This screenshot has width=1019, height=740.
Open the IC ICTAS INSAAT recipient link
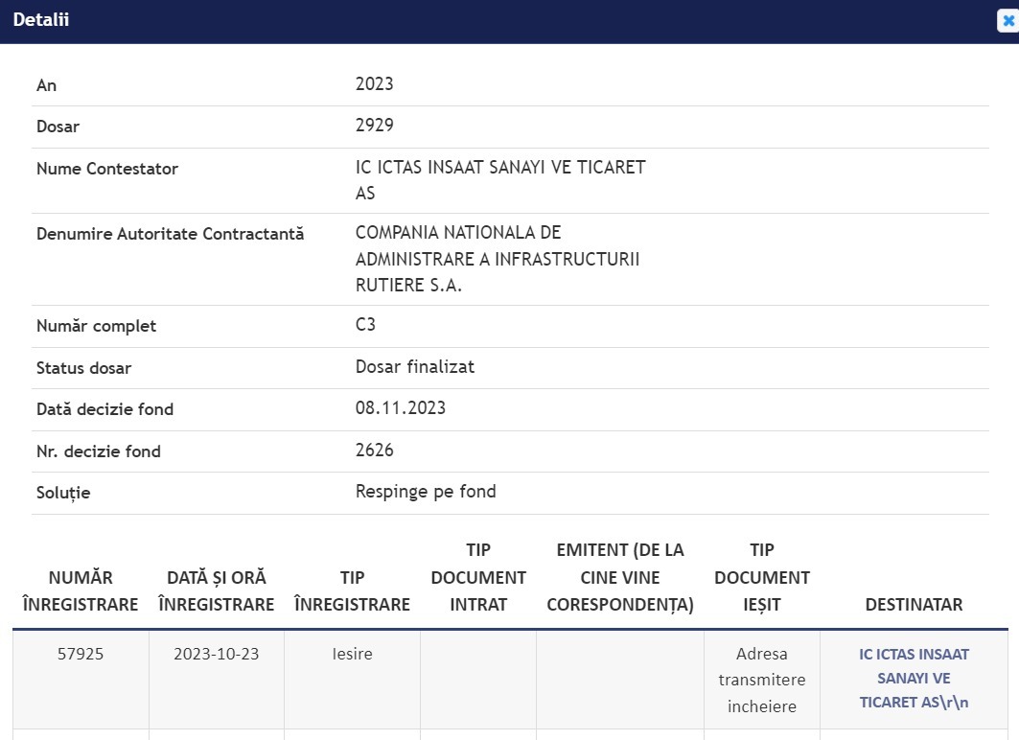pyautogui.click(x=914, y=678)
